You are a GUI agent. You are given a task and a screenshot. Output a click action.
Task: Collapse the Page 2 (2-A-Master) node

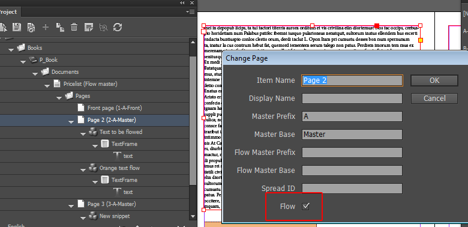click(x=71, y=122)
